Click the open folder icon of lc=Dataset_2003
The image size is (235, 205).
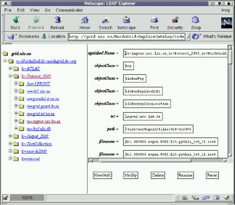coord(16,76)
